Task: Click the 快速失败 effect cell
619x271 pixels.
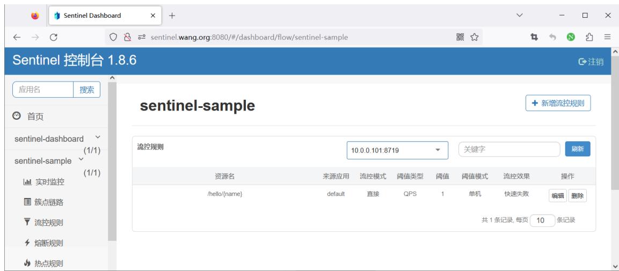Action: click(x=516, y=194)
